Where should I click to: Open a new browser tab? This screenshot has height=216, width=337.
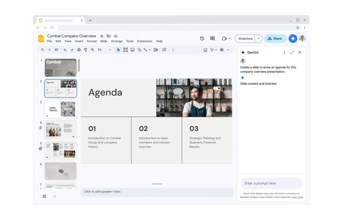pos(90,20)
